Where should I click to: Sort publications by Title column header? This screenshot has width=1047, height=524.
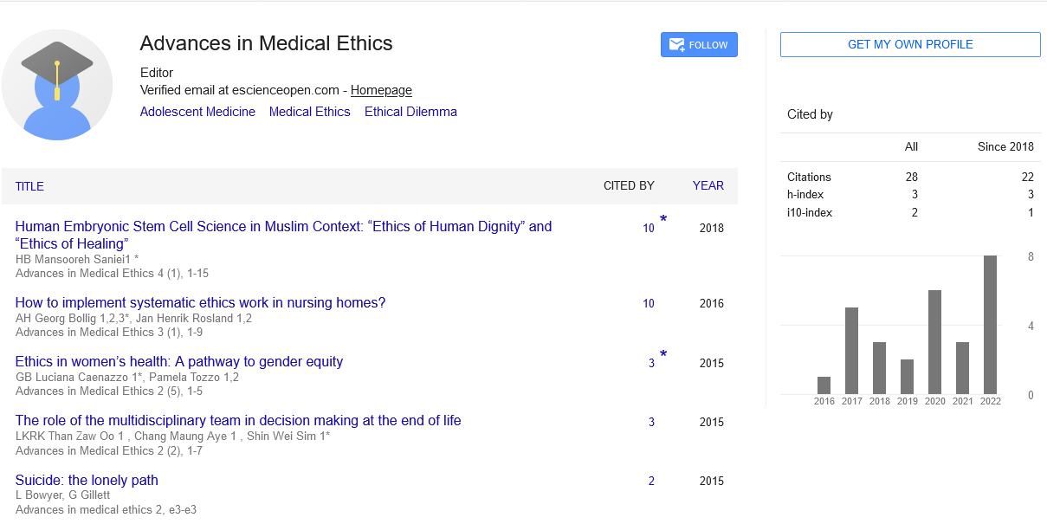pyautogui.click(x=29, y=186)
